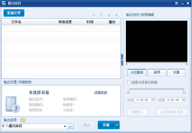Click the 转换进度 column header

click(x=65, y=22)
